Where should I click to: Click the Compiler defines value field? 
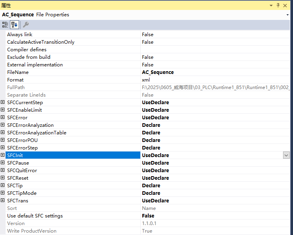coord(215,50)
